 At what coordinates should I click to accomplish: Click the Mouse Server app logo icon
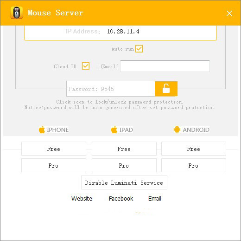coord(17,13)
